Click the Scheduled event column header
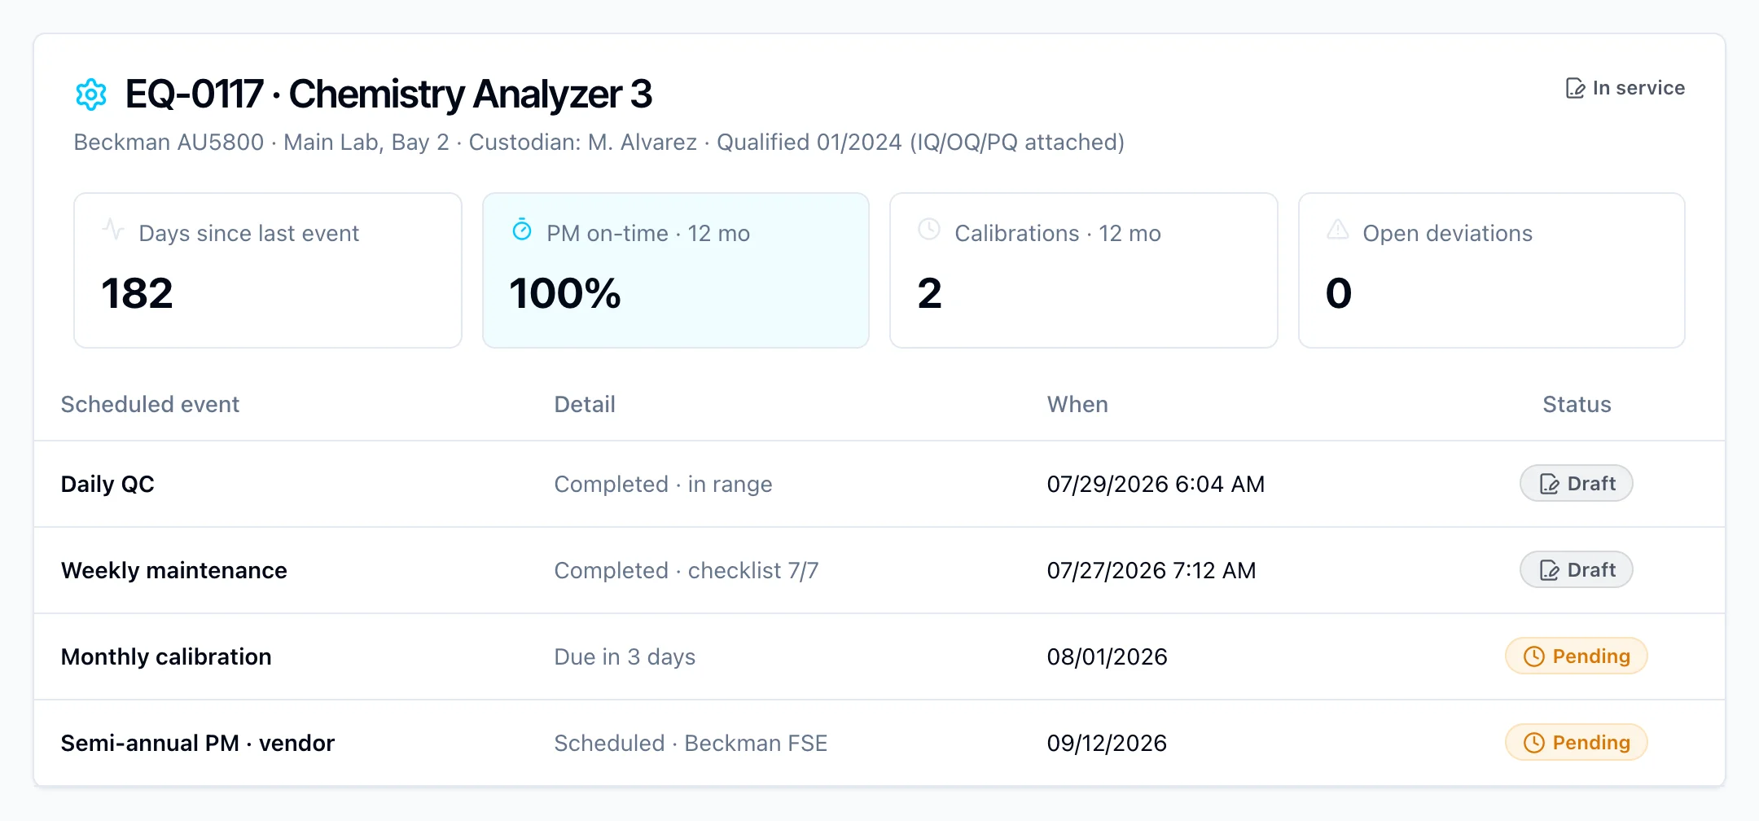This screenshot has width=1759, height=821. [150, 405]
